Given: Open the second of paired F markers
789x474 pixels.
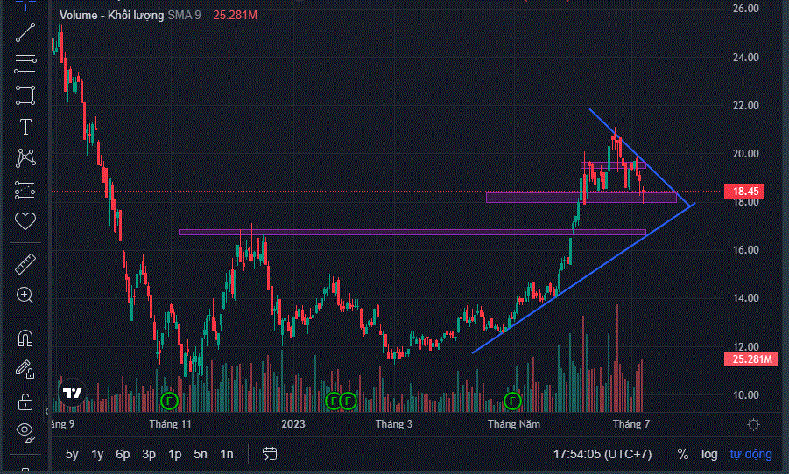Looking at the screenshot, I should (x=348, y=401).
